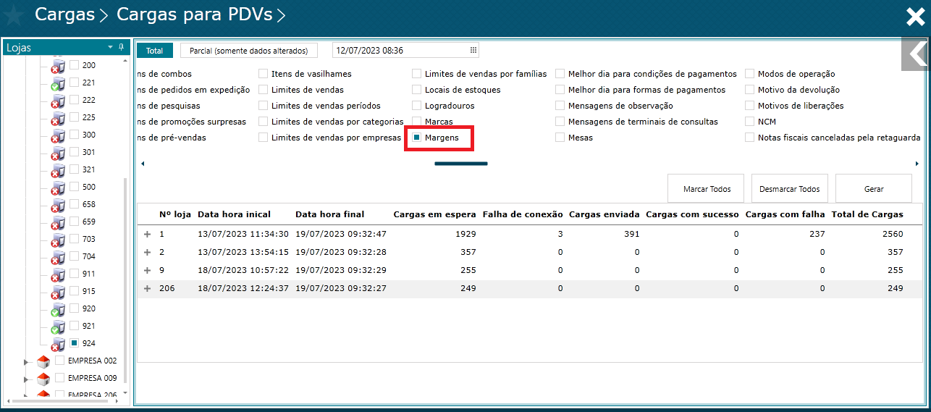This screenshot has width=931, height=412.
Task: Click store 703 status icon
Action: click(57, 240)
